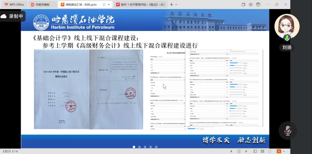Click the 幻灯片 2 / 6 slide counter

[10, 151]
